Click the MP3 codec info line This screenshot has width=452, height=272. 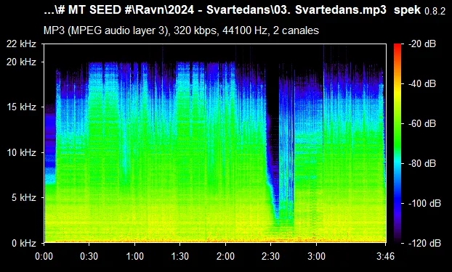coord(181,30)
